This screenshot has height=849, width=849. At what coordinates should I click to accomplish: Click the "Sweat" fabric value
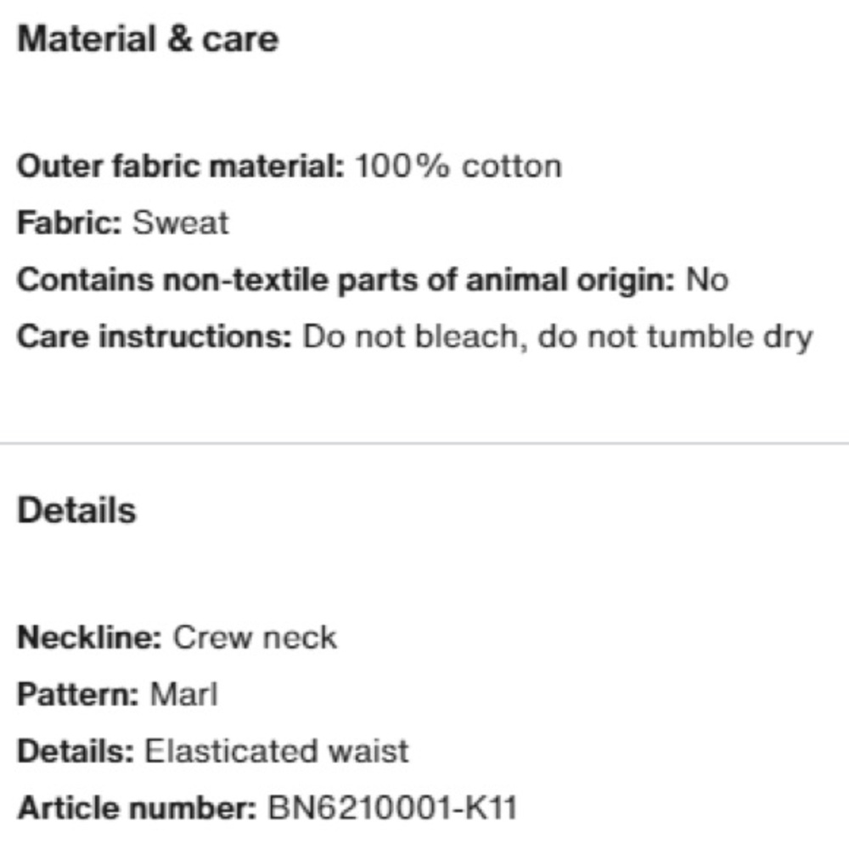point(181,223)
